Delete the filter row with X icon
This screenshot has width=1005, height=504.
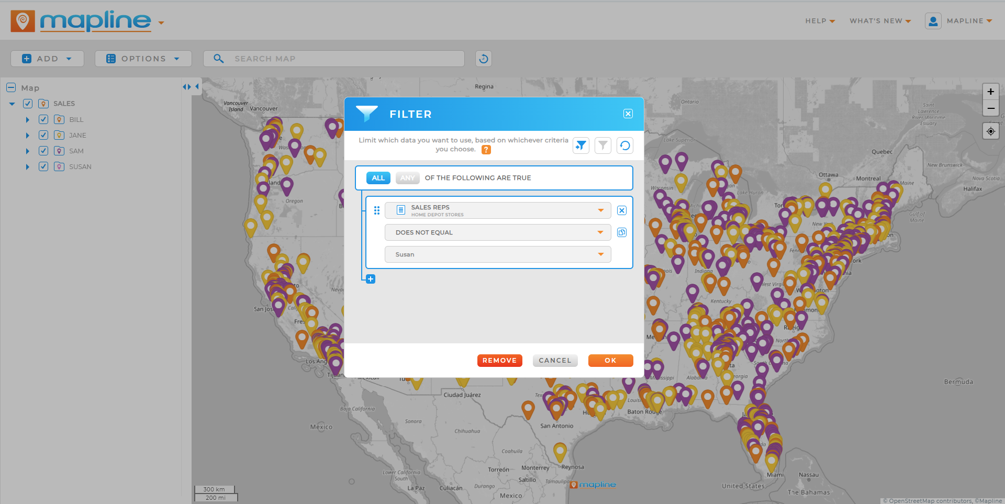[622, 210]
